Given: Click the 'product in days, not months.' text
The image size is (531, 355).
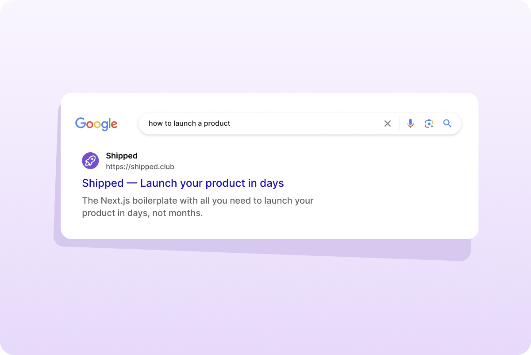Looking at the screenshot, I should (x=142, y=213).
